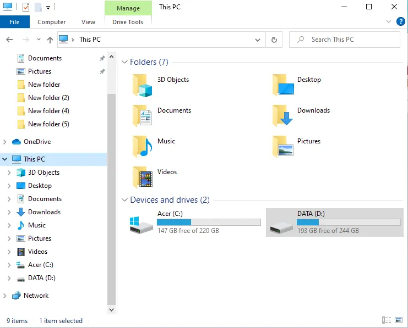Click the Acer (C:) usage bar
The image size is (408, 328).
click(x=209, y=223)
